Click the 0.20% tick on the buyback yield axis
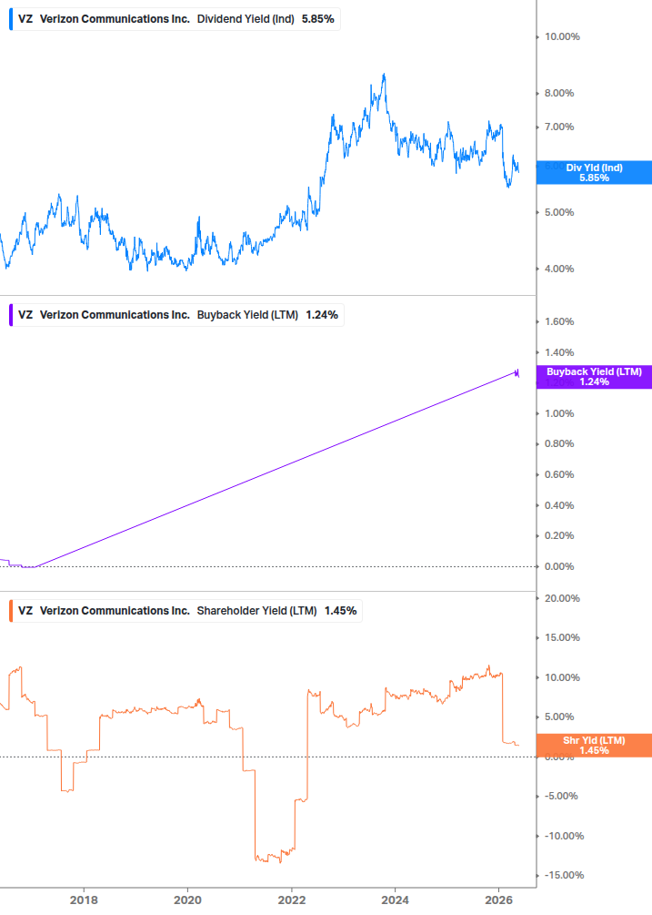 point(559,535)
